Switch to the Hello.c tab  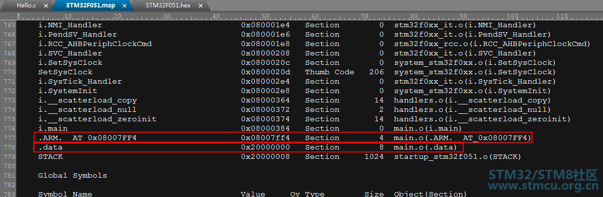coord(26,5)
